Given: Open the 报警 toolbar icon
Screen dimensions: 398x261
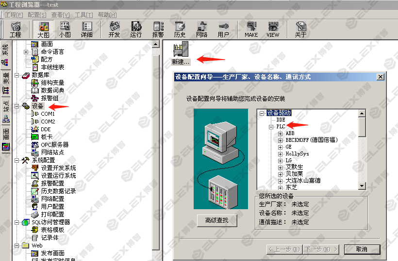Looking at the screenshot, I should pyautogui.click(x=158, y=29).
